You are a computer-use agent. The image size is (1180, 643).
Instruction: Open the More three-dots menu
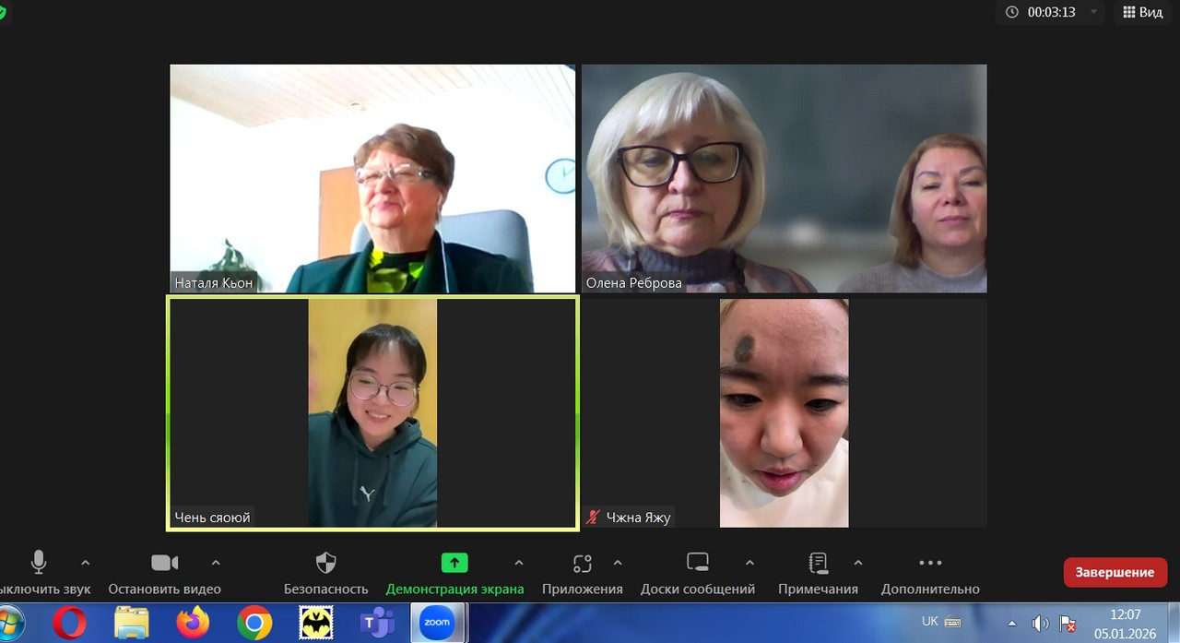(930, 563)
